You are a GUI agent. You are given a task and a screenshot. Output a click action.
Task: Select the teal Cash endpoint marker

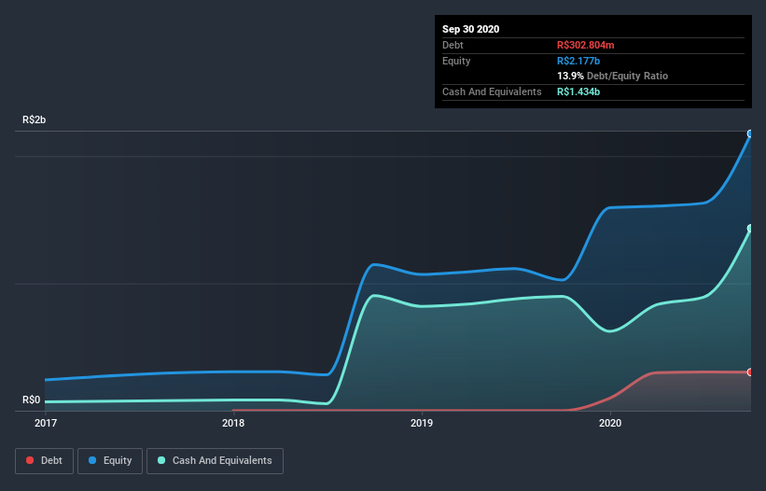750,228
